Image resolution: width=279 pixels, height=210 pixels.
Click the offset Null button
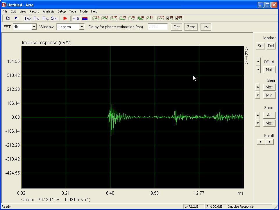[269, 70]
